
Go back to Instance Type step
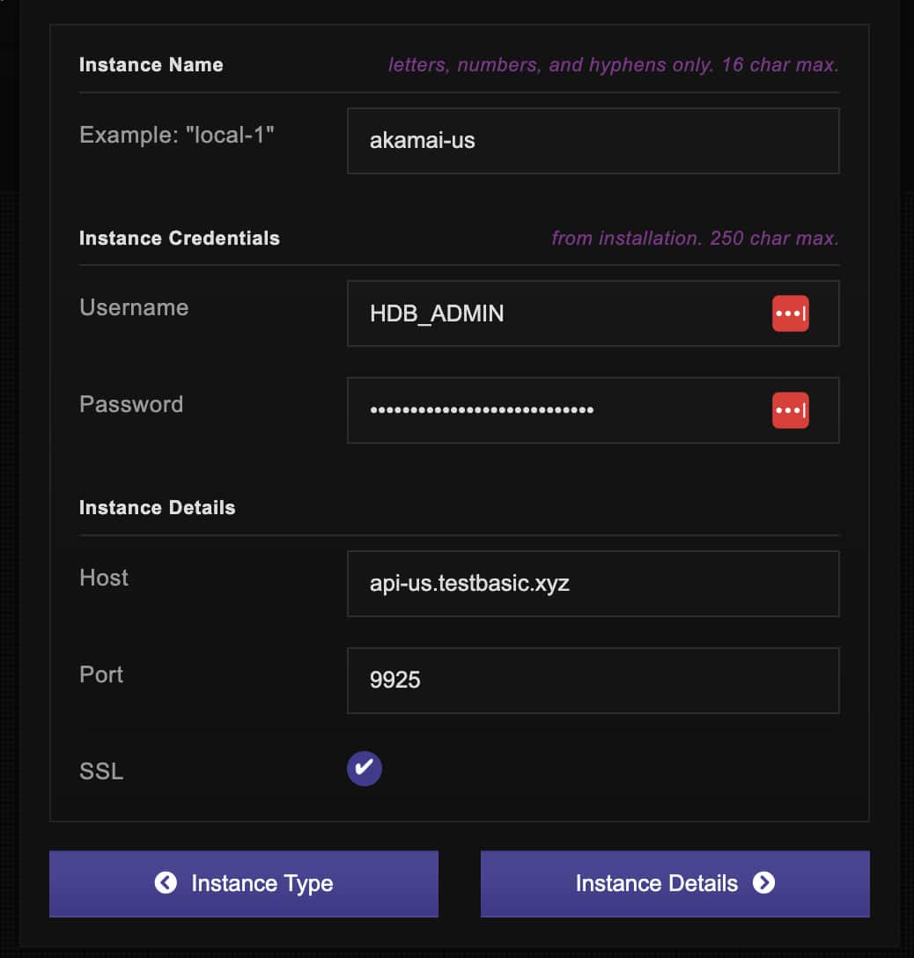243,883
